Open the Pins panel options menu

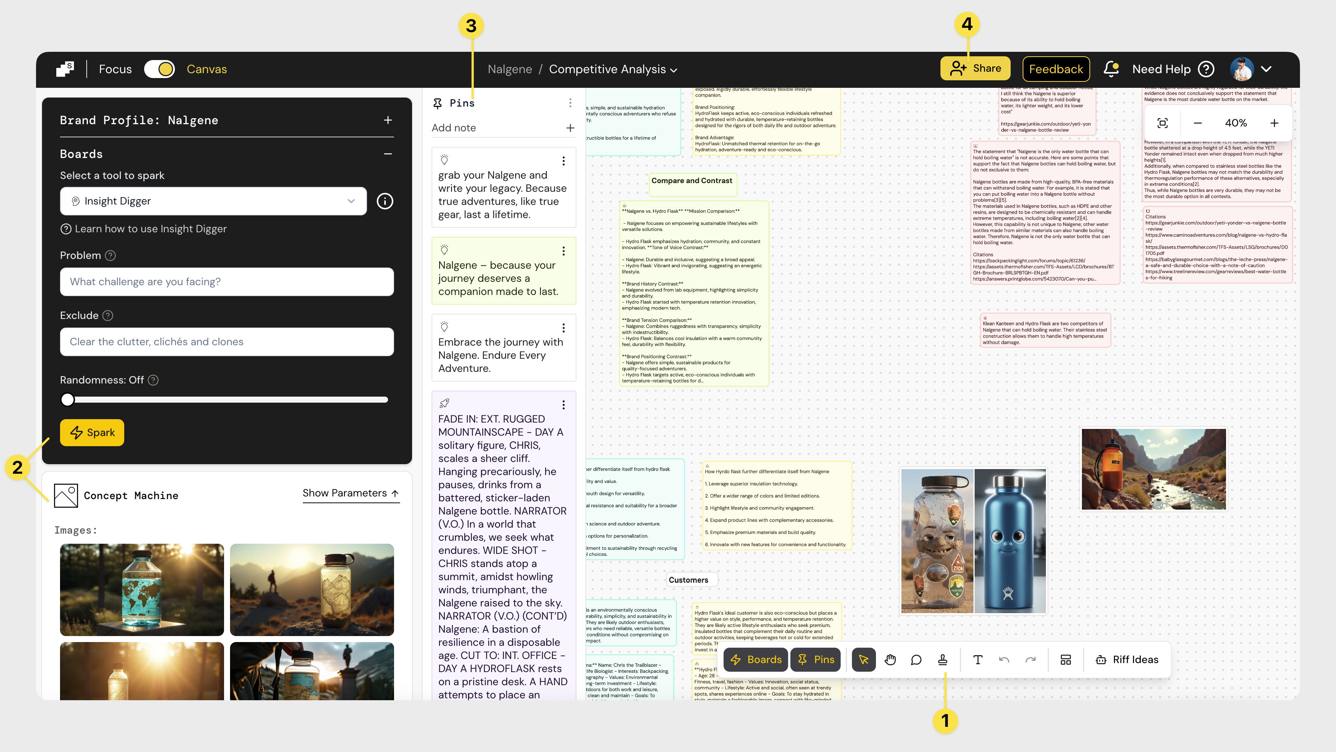point(570,103)
